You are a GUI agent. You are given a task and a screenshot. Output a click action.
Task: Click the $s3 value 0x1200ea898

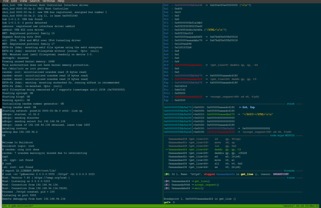point(183,44)
